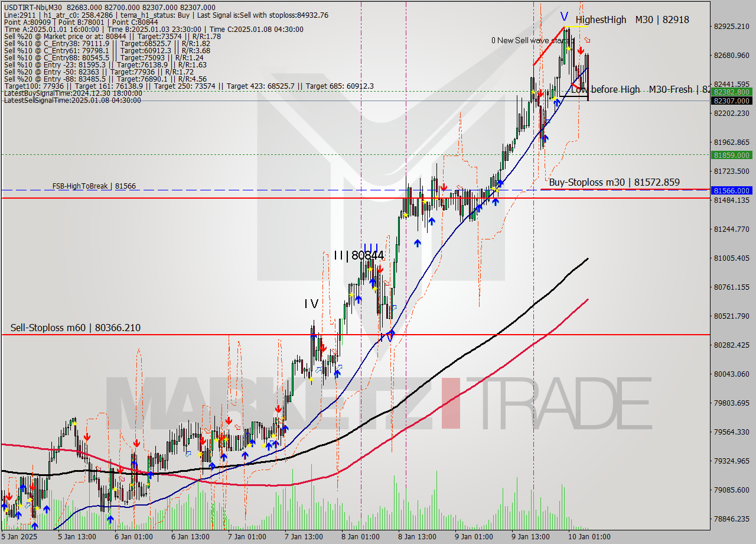Select the 'Sell %10 @ C_Entry38: 79111.9' line
Viewport: 756px width, 544px height.
pyautogui.click(x=107, y=44)
